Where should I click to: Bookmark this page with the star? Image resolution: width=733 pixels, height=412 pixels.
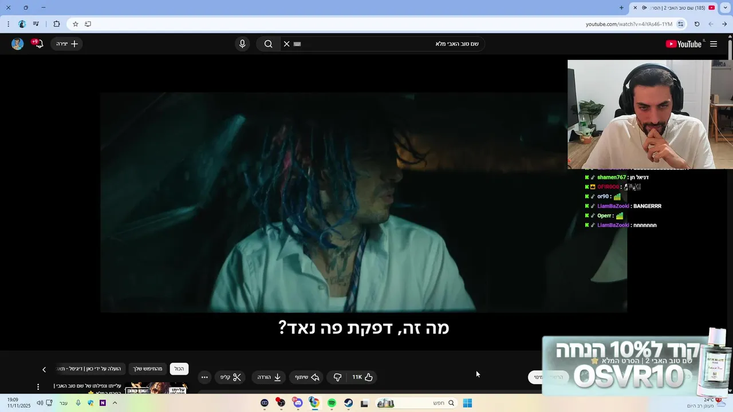coord(75,24)
